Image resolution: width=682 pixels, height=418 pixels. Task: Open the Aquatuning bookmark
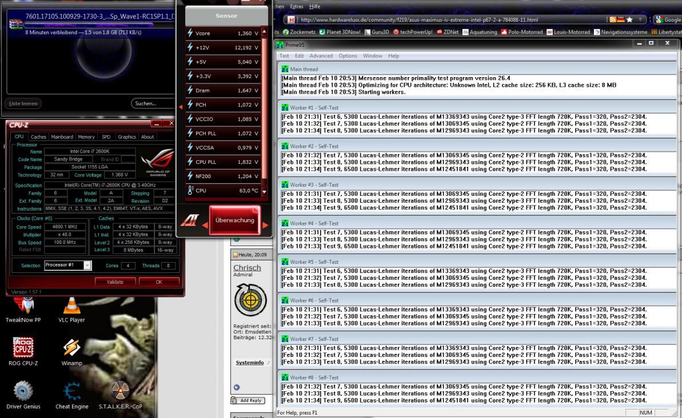click(x=480, y=32)
